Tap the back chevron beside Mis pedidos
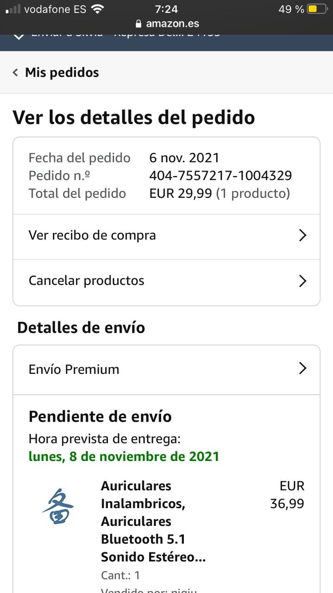Screen dimensions: 333x593 click(x=15, y=73)
